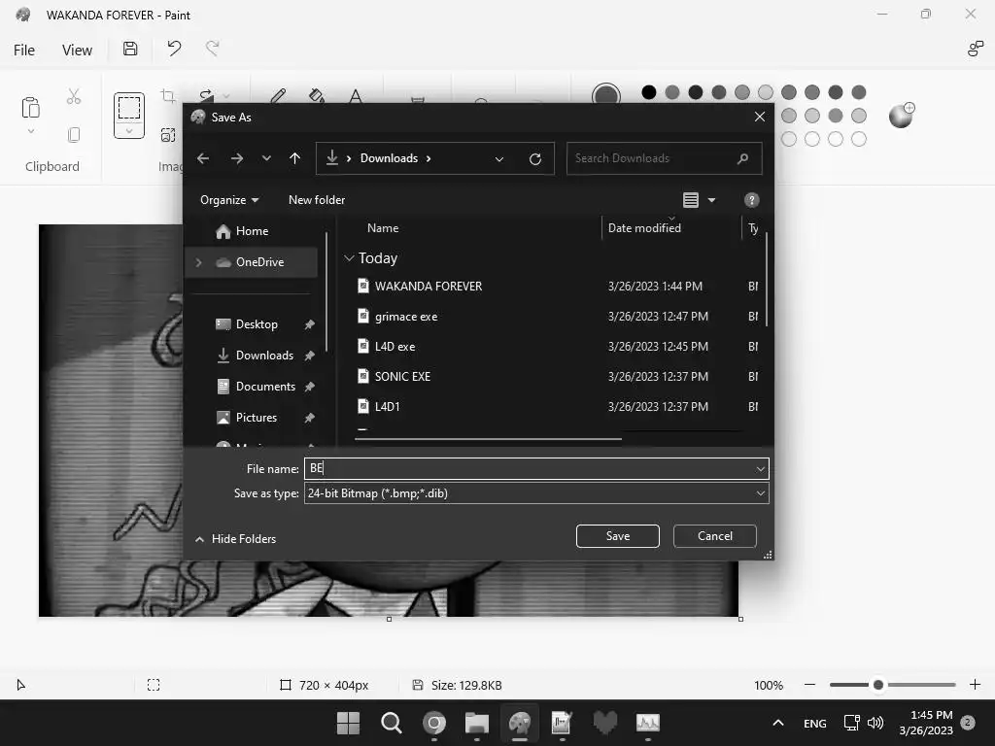Screen dimensions: 995x746
Task: Sort by Date modified column header
Action: [x=644, y=227]
